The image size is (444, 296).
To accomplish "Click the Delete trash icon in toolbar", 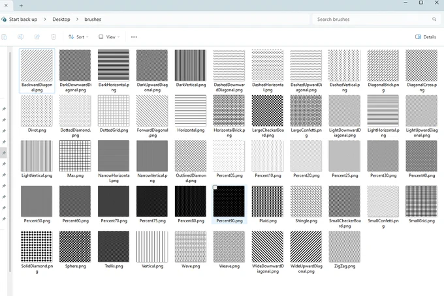I will (x=54, y=37).
